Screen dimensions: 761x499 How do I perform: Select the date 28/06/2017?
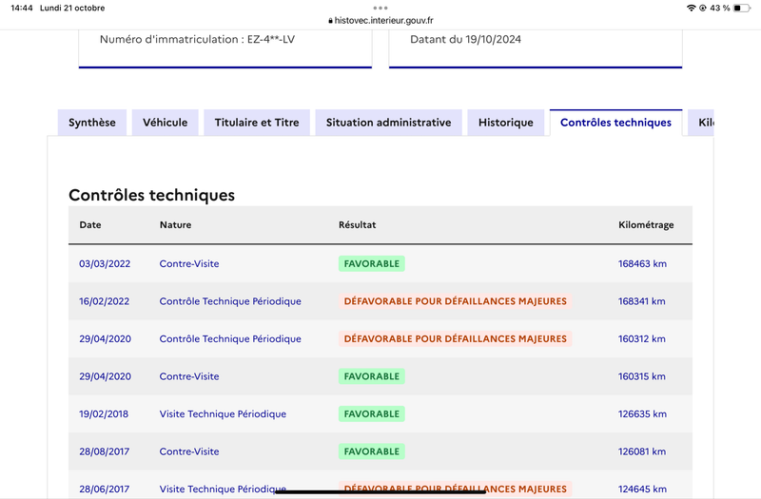(x=105, y=489)
